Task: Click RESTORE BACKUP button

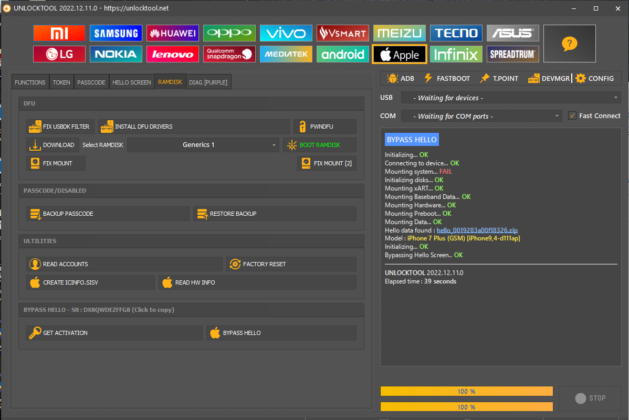Action: coord(275,214)
